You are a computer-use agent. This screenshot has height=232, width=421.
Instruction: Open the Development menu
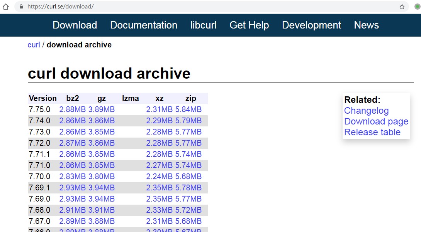tap(311, 25)
